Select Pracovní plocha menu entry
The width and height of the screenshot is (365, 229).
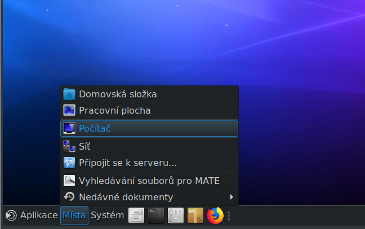[x=149, y=110]
